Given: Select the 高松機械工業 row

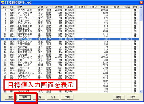Looking at the screenshot, I should pos(70,26).
